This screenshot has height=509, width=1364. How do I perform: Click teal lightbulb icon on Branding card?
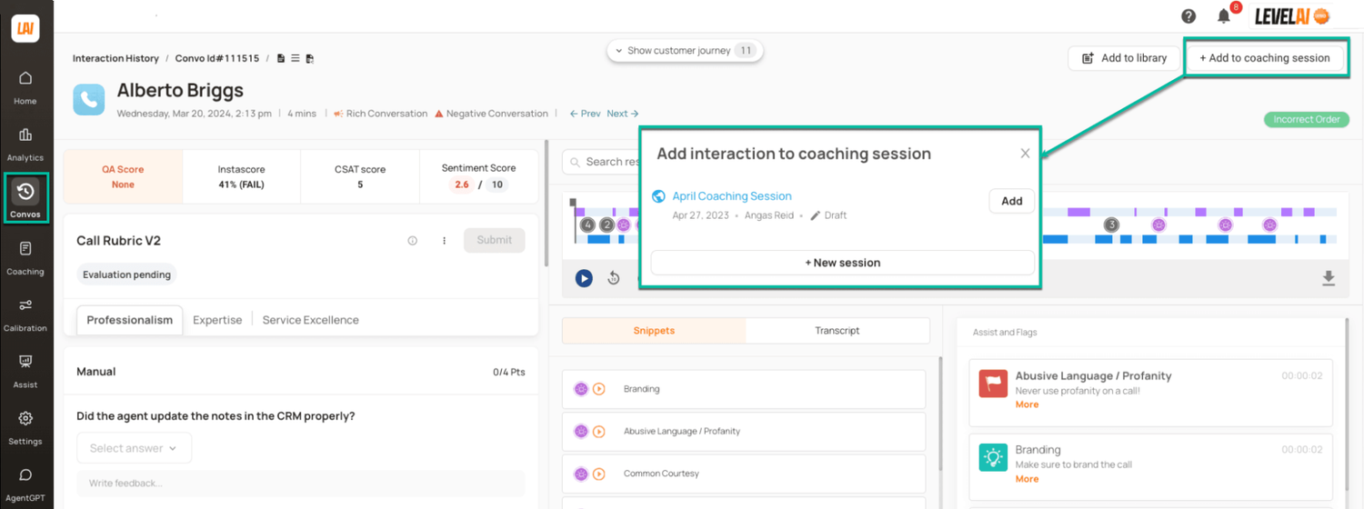click(993, 457)
